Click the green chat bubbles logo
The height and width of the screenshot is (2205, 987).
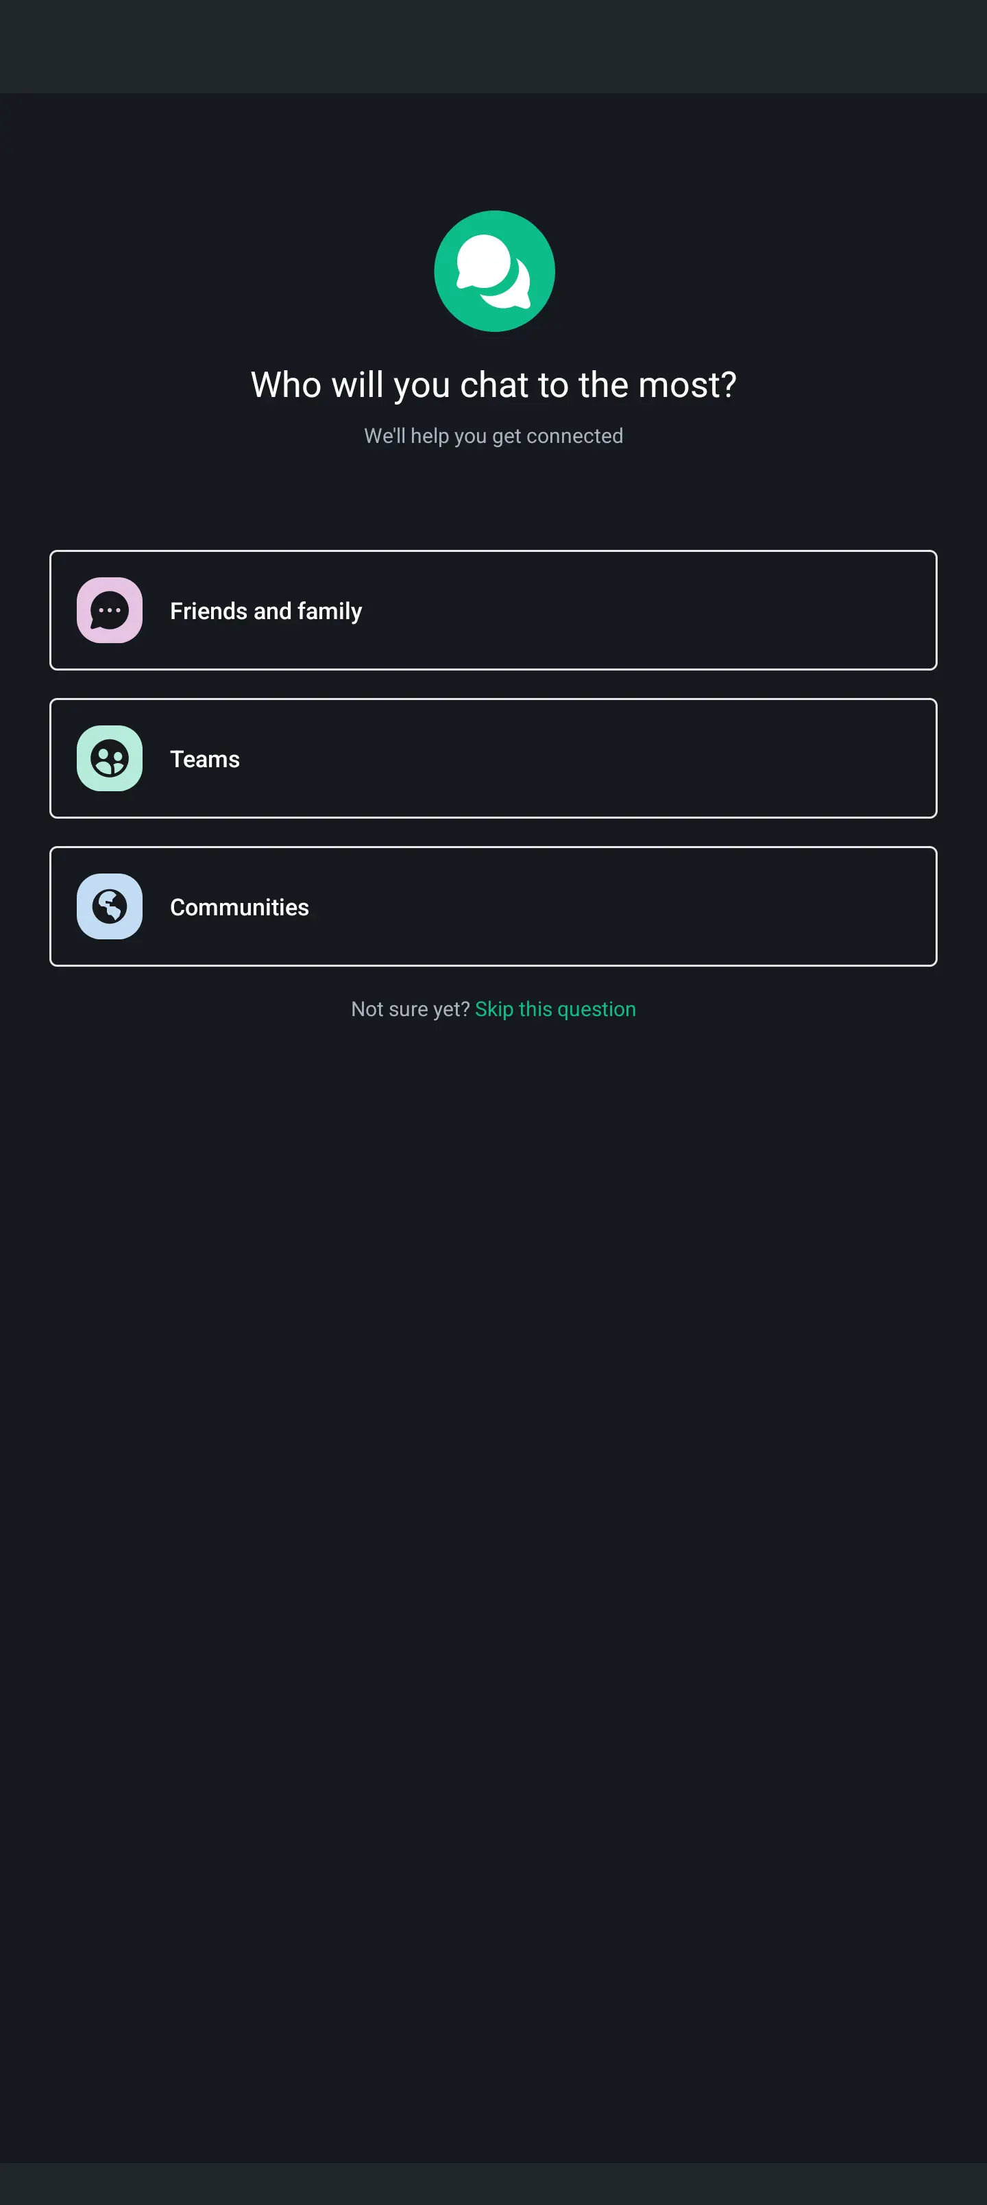pos(494,271)
